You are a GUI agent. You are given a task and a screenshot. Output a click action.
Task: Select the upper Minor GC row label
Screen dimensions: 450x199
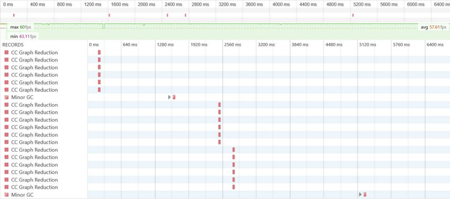coord(23,97)
